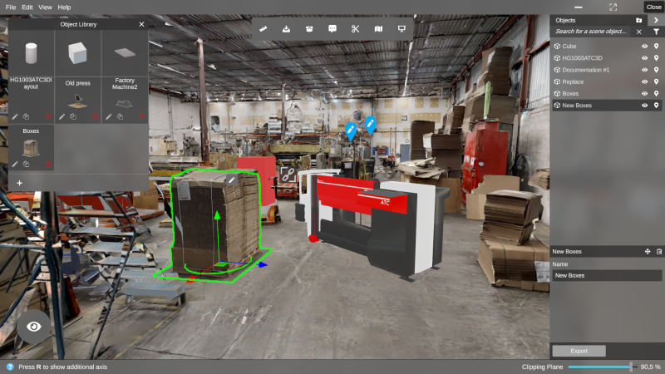The width and height of the screenshot is (665, 374).
Task: Select the Replace row in Objects list
Action: click(x=607, y=81)
